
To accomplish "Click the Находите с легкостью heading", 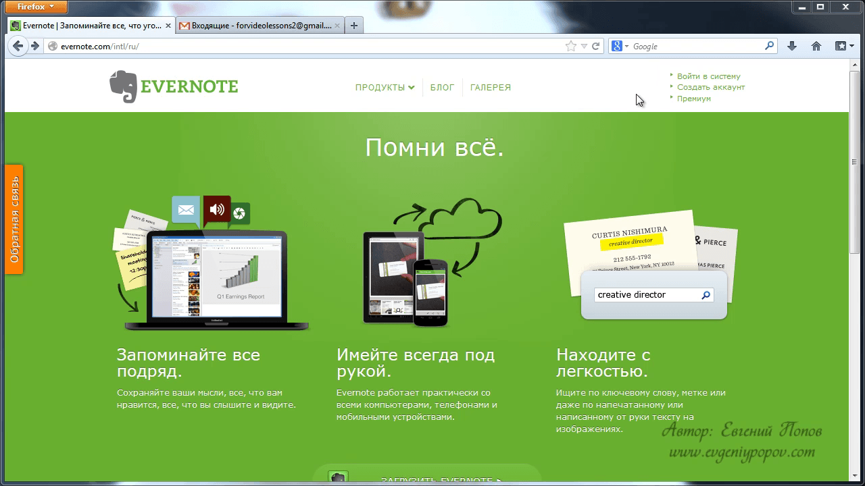I will (x=603, y=363).
